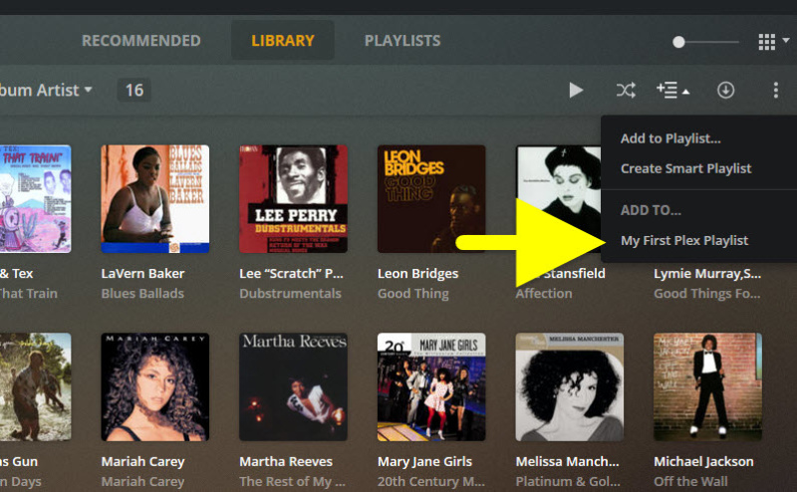Open the Lee Perry Dubstrumentals cover
This screenshot has height=492, width=797.
click(293, 199)
